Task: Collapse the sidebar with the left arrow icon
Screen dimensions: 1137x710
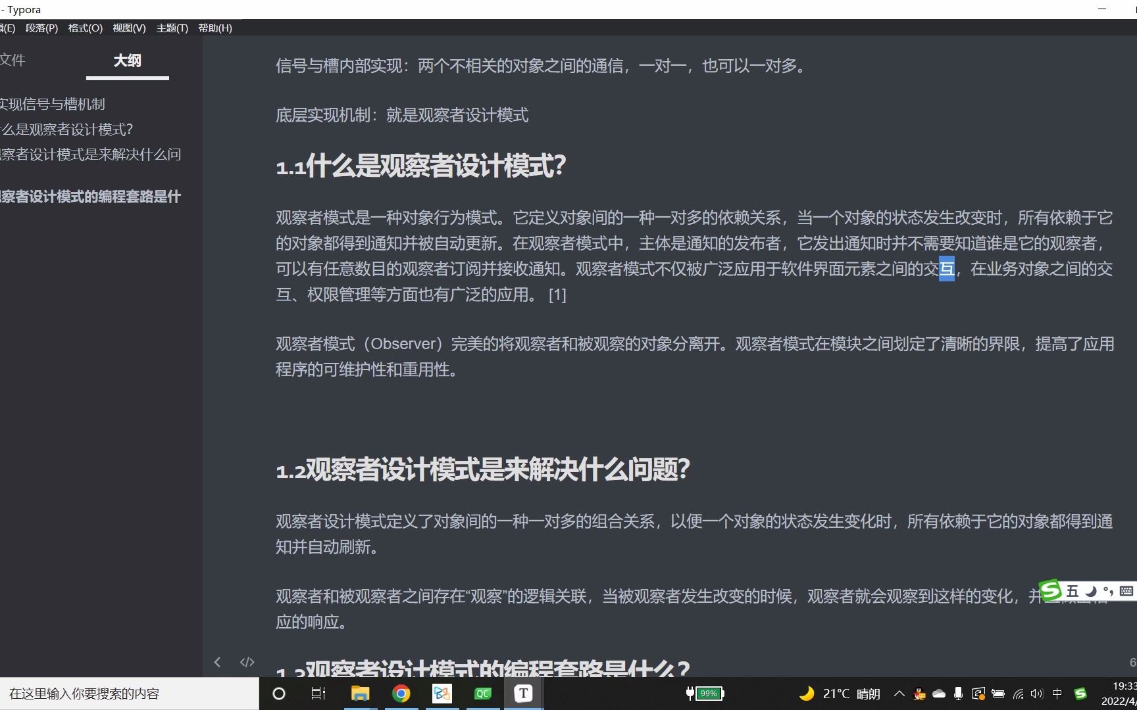Action: click(217, 662)
